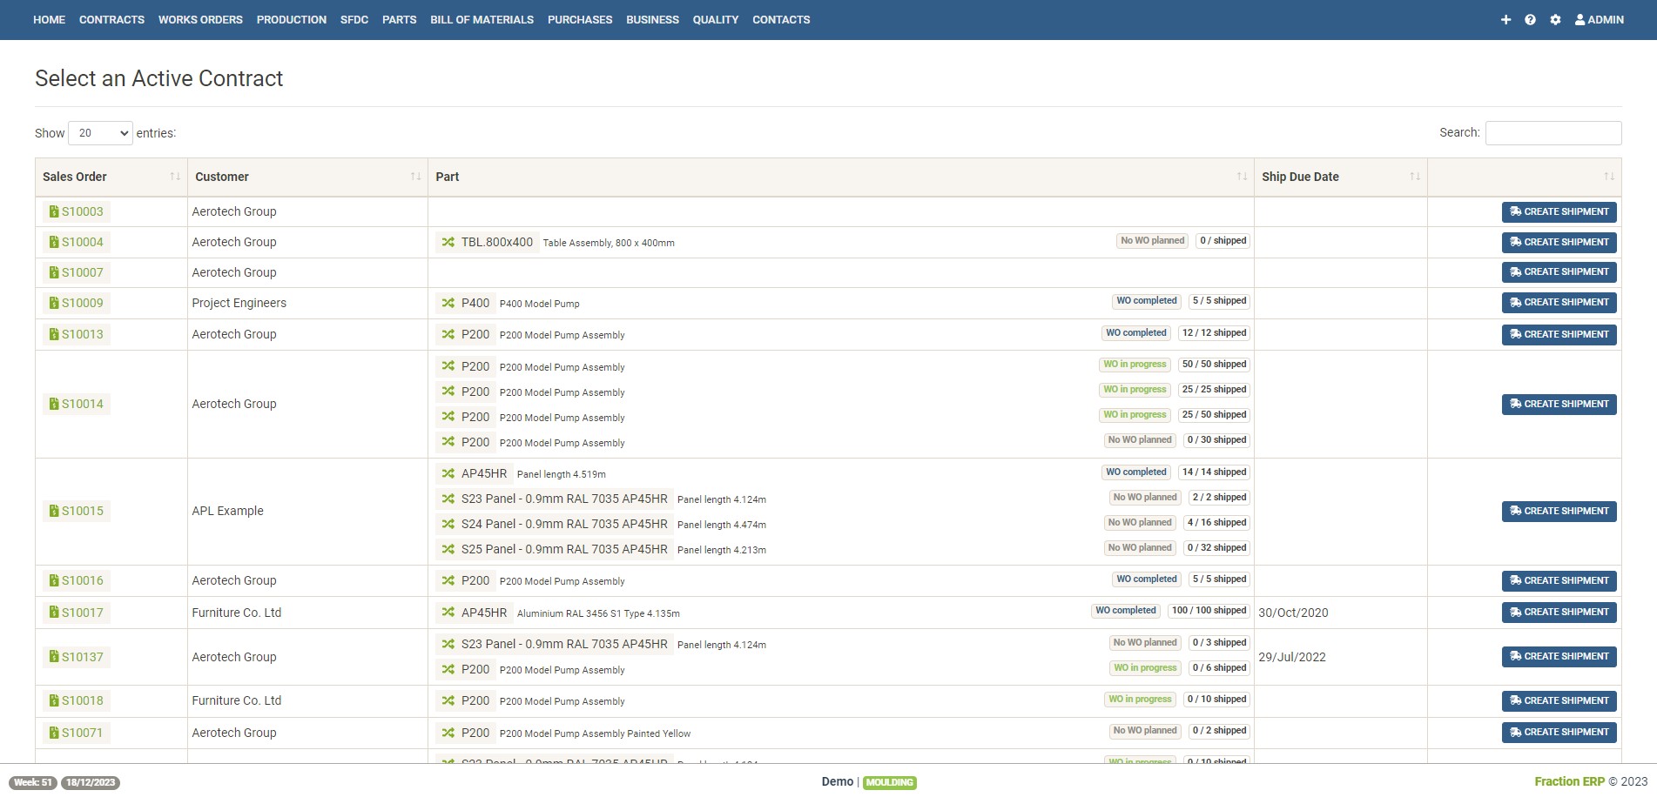Click the user icon beside ADMIN

pos(1580,20)
